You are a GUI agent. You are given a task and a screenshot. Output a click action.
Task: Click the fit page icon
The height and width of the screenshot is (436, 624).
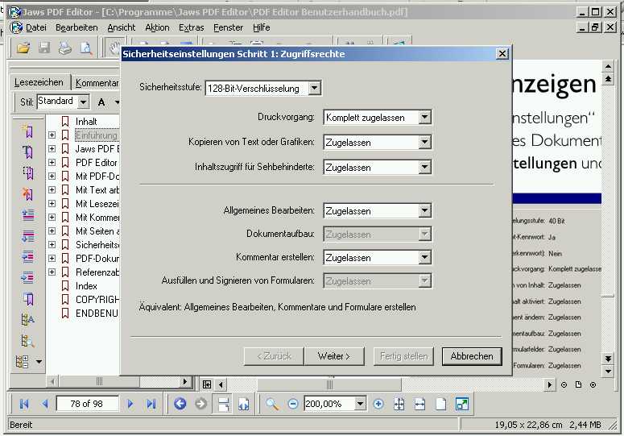coord(399,404)
